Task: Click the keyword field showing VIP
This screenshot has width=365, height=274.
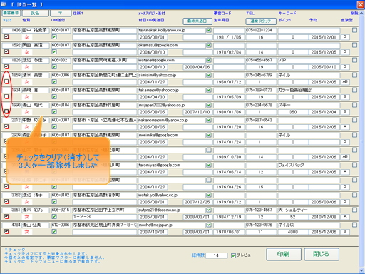Action: click(x=309, y=60)
